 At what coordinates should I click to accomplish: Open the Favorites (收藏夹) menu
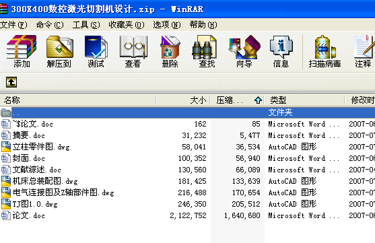(x=127, y=25)
